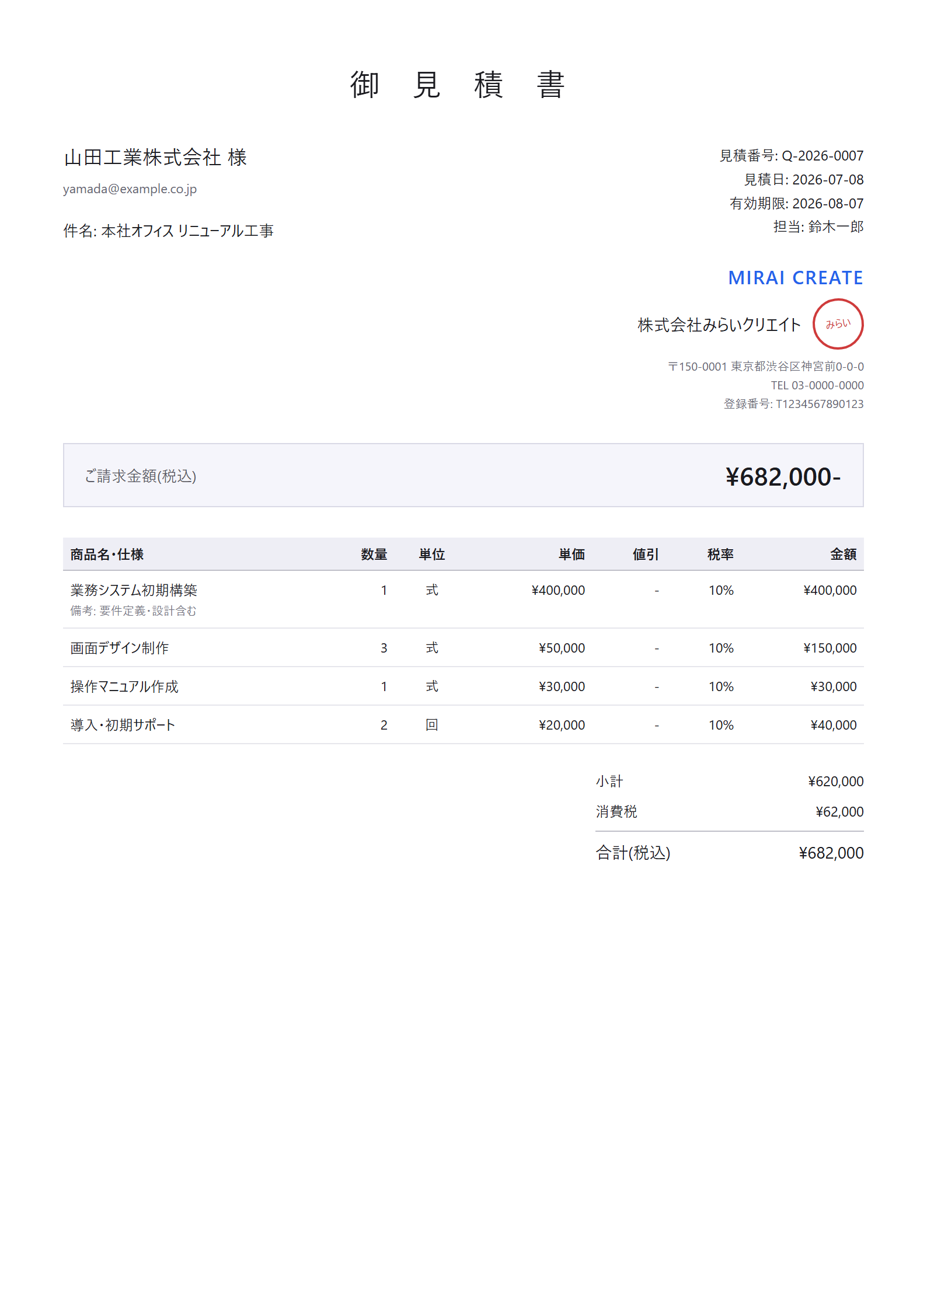927x1311 pixels.
Task: Click the 単価 column header
Action: point(571,555)
